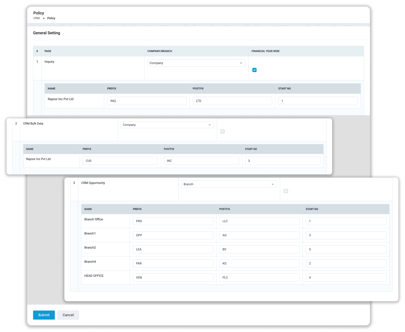405x332 pixels.
Task: Select the Policy breadcrumb item
Action: [x=51, y=18]
